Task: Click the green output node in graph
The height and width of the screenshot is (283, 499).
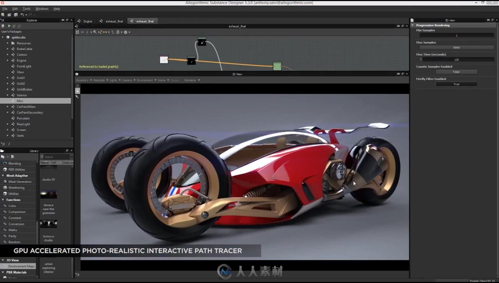Action: (277, 66)
